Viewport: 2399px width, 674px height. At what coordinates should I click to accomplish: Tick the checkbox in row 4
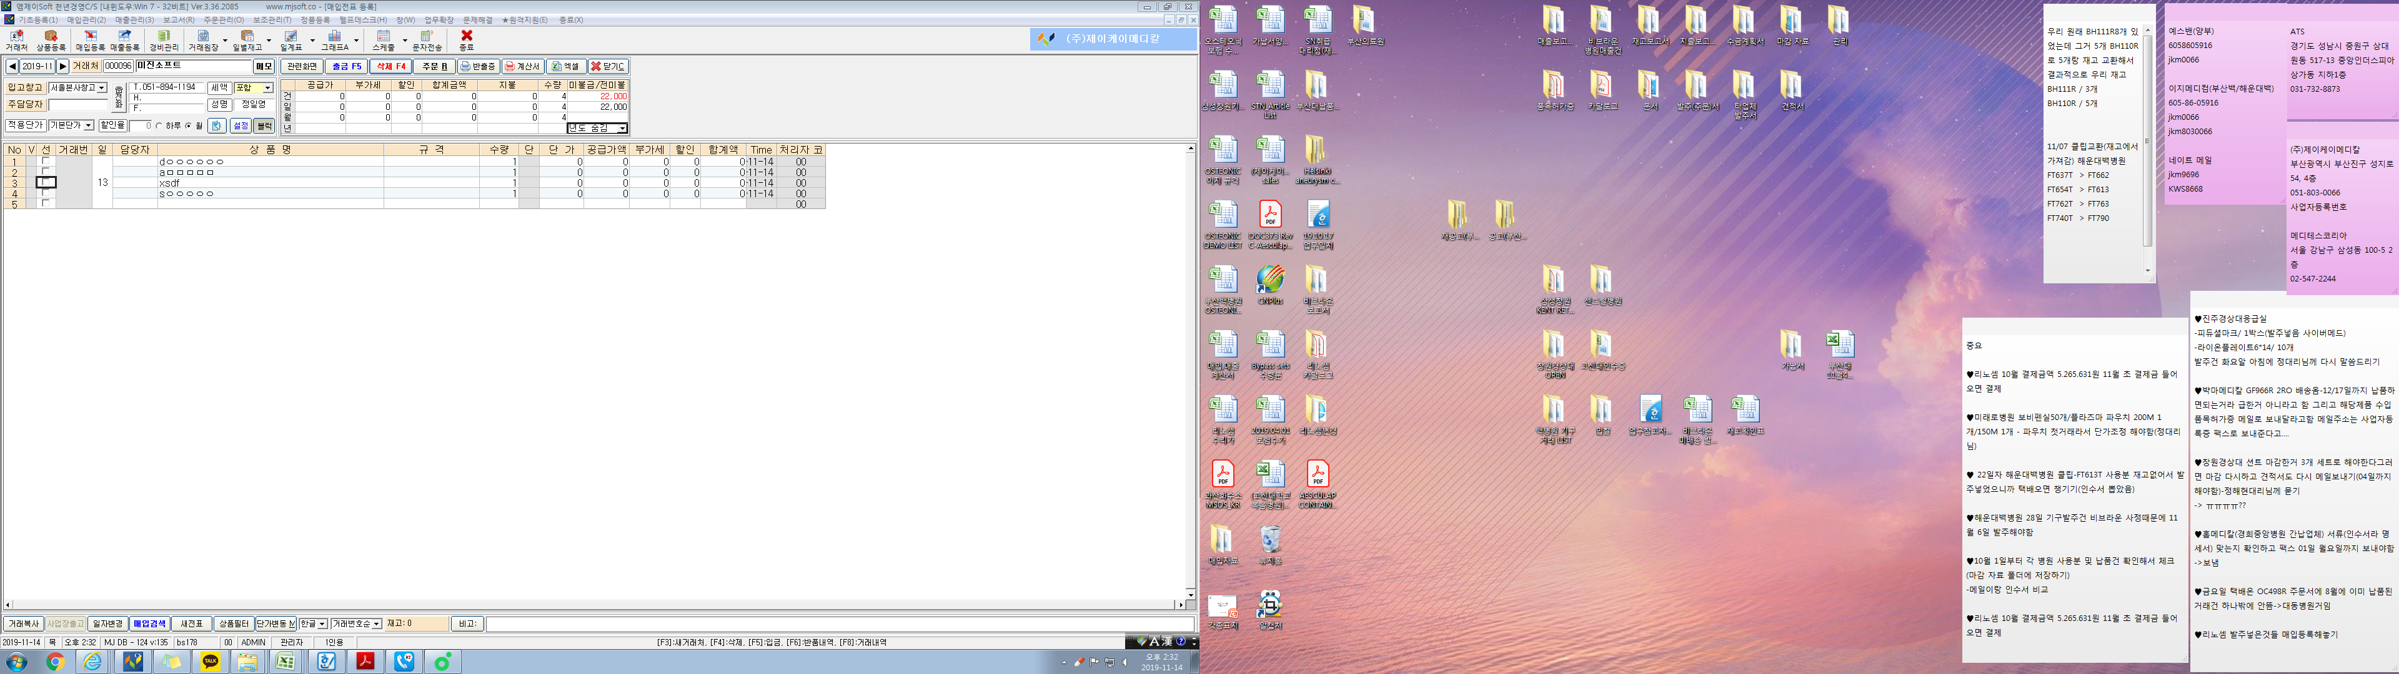46,193
